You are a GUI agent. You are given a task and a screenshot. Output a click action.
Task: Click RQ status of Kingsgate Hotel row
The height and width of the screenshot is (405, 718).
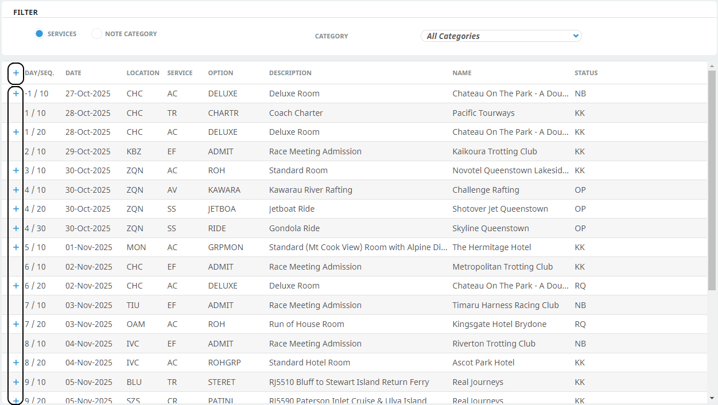pos(580,324)
